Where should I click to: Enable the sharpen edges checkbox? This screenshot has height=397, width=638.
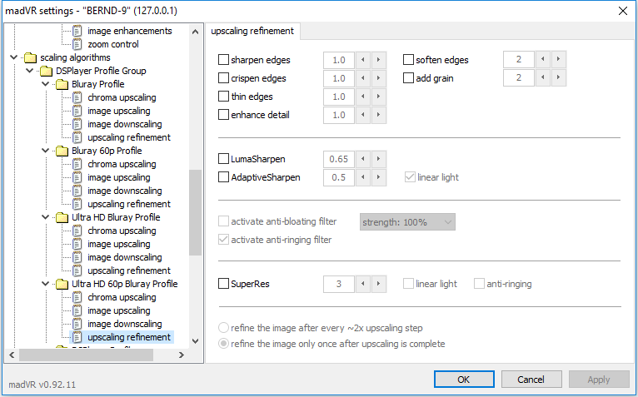click(223, 60)
